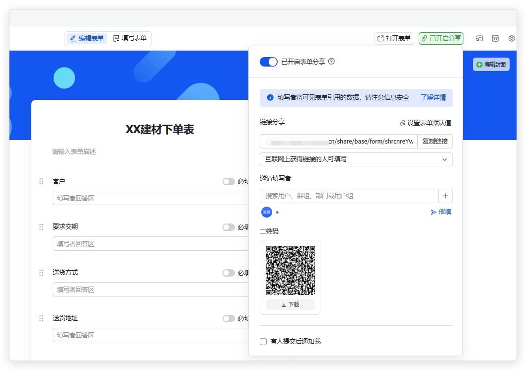The image size is (526, 370).
Task: Toggle 必填 for the 送货方式 field
Action: (x=228, y=273)
